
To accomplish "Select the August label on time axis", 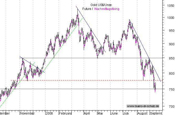I will click(142, 113).
